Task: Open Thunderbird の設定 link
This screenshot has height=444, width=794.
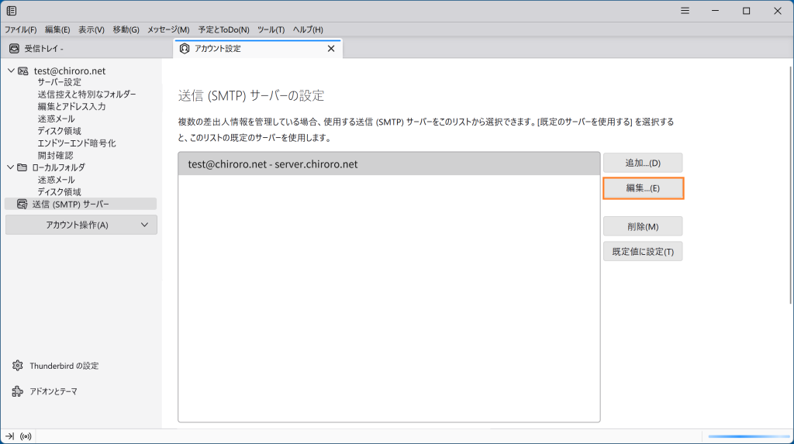Action: pos(64,366)
